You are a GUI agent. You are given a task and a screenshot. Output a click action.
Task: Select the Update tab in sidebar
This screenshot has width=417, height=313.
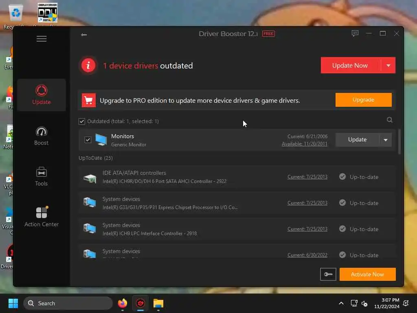point(42,95)
